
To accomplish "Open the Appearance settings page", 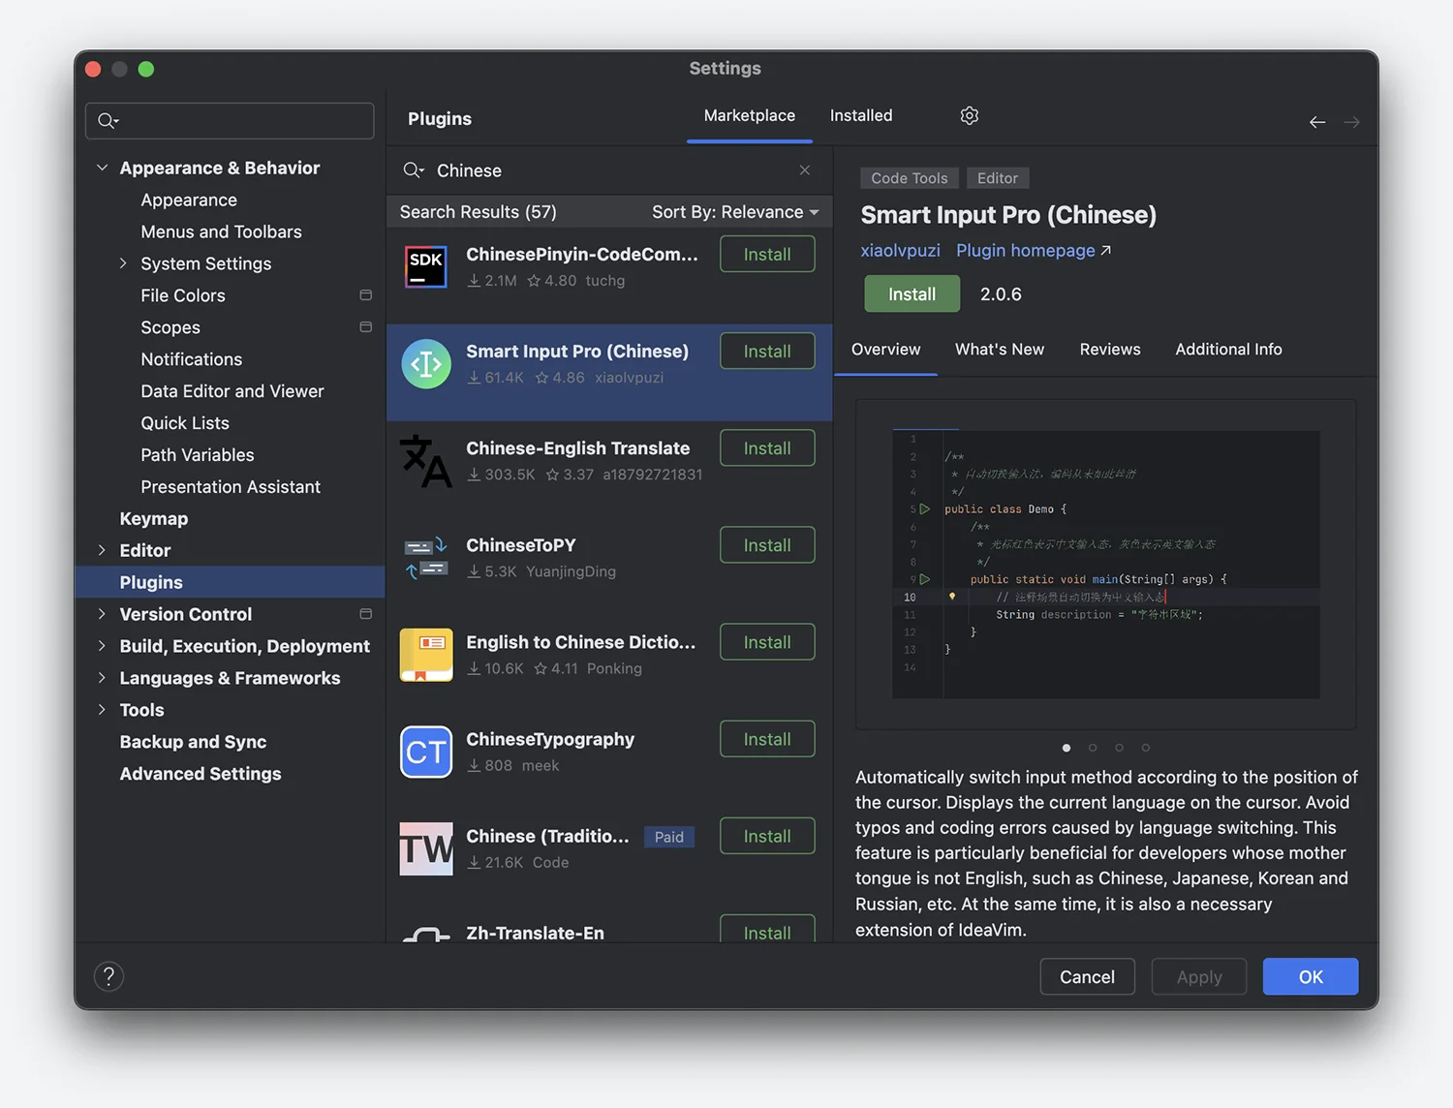I will [189, 200].
